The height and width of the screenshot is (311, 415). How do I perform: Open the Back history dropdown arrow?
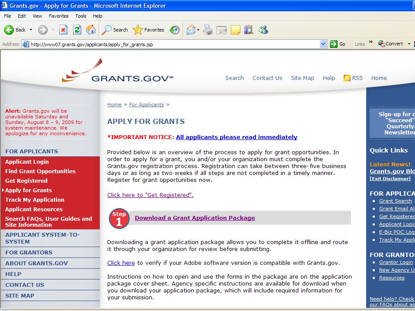pyautogui.click(x=31, y=30)
